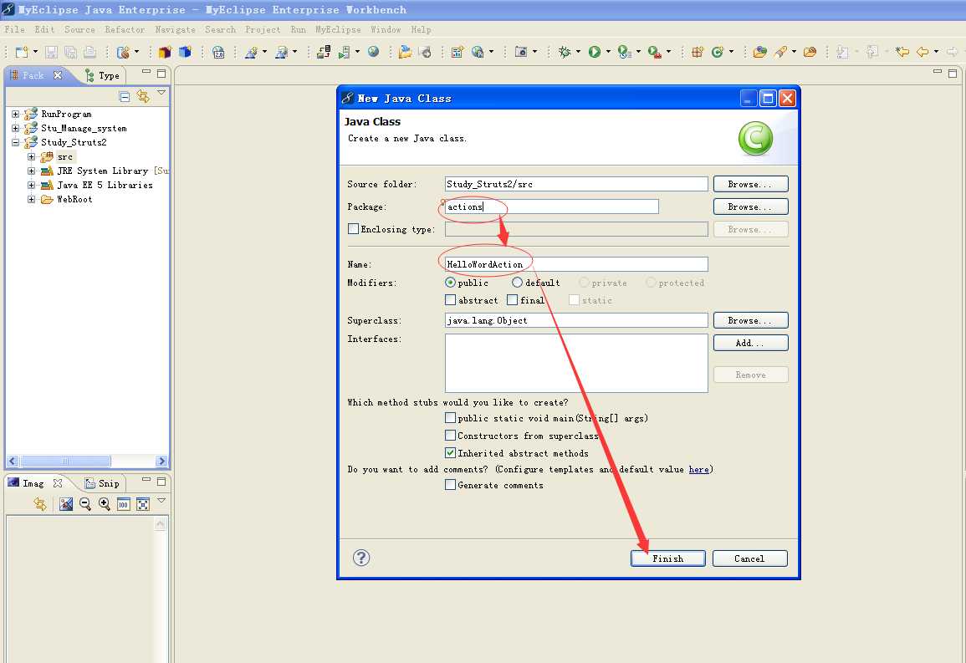Click the dialog help question mark icon
The image size is (966, 663).
coord(361,558)
